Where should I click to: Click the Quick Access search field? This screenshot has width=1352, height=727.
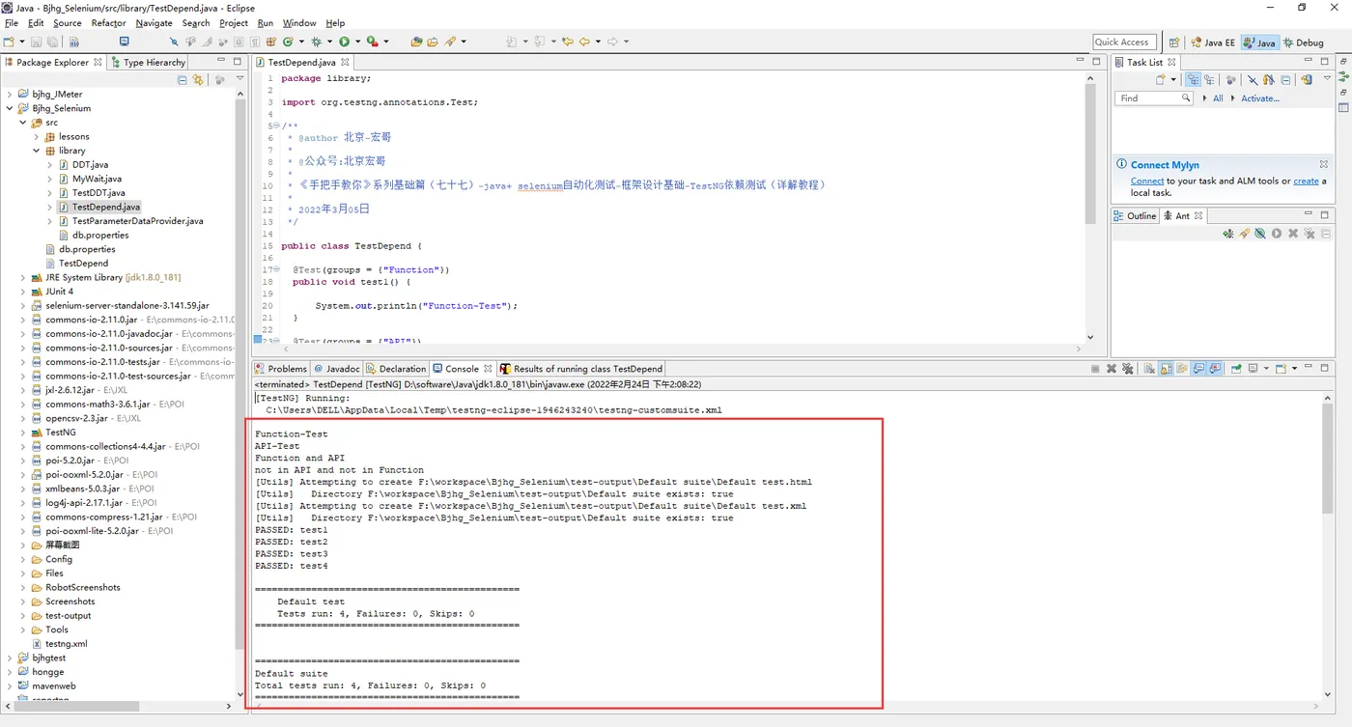click(x=1125, y=42)
